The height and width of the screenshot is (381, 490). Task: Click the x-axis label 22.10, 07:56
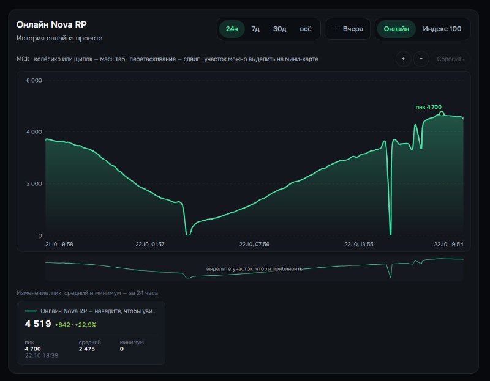254,244
